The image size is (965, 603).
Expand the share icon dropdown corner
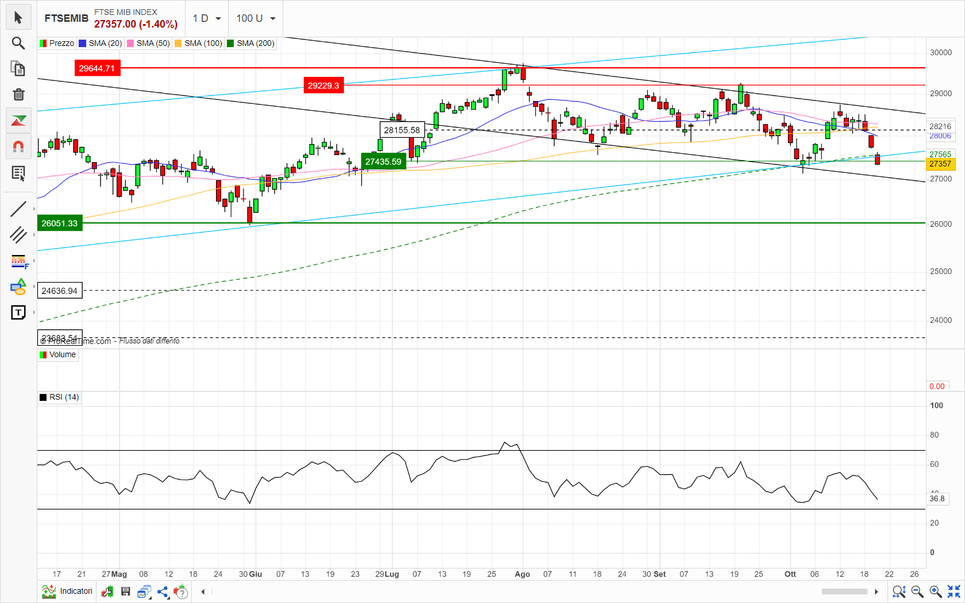(x=168, y=597)
